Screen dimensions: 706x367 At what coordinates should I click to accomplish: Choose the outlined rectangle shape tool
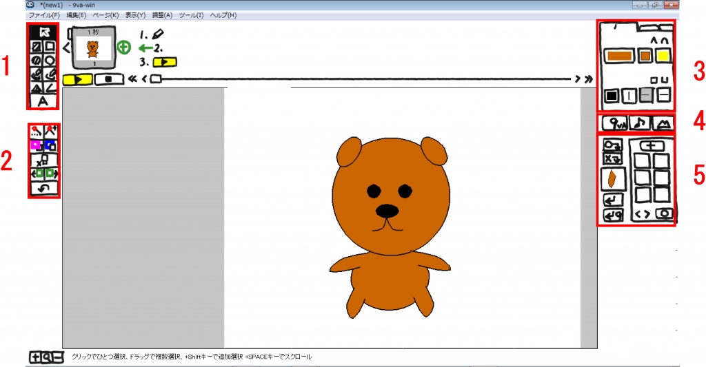click(50, 46)
